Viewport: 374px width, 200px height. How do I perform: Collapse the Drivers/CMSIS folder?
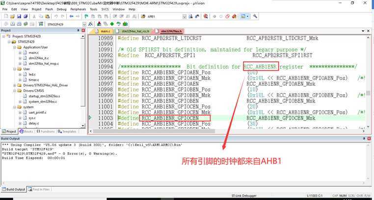click(x=15, y=91)
